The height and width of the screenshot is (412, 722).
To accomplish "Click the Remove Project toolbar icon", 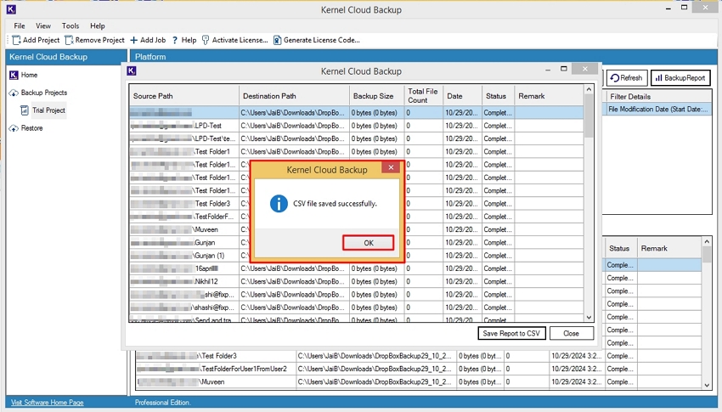I will 69,40.
